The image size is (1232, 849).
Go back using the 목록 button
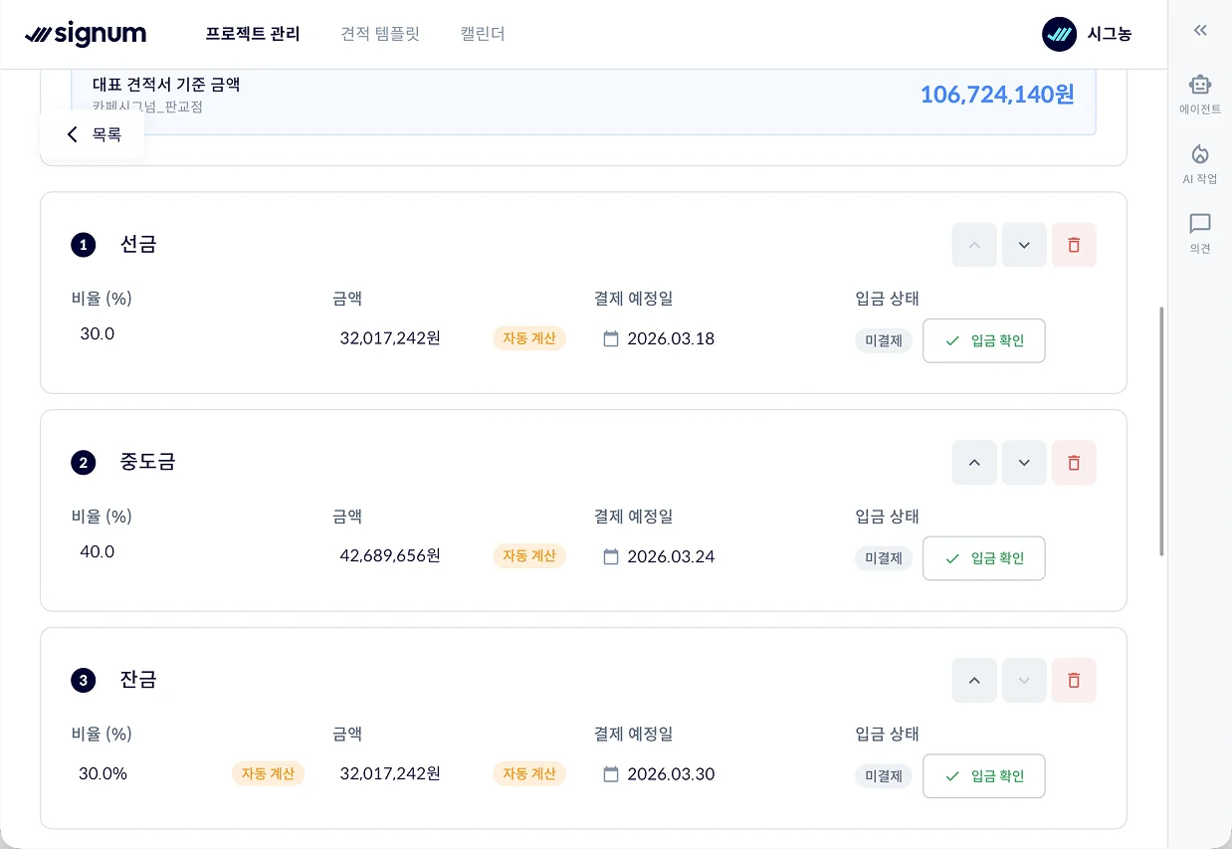[x=93, y=134]
